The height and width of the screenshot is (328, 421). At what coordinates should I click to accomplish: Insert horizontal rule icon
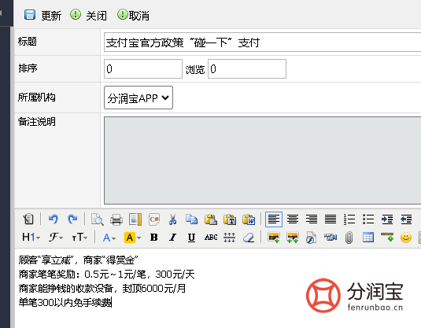tap(387, 238)
